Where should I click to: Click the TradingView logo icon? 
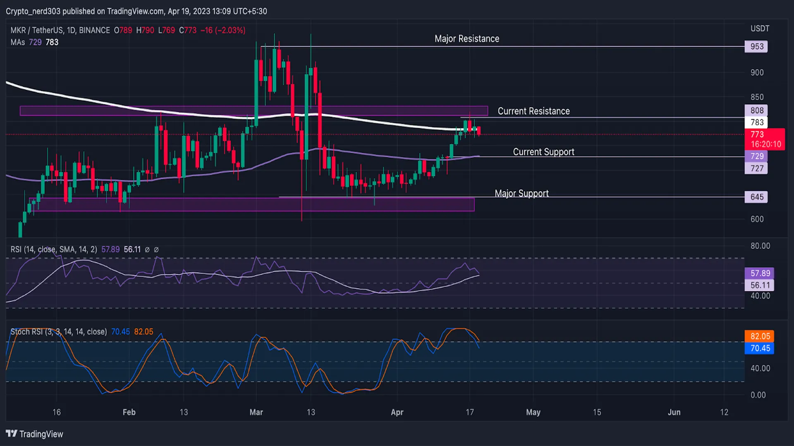point(12,434)
